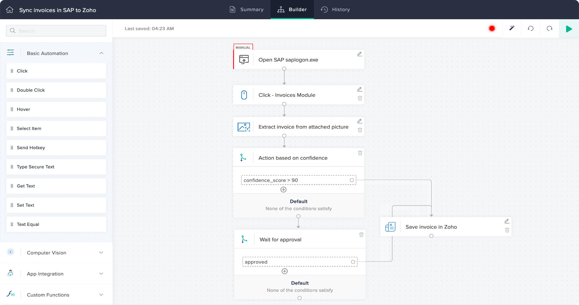Delete the Click - Invoices Module step

360,98
